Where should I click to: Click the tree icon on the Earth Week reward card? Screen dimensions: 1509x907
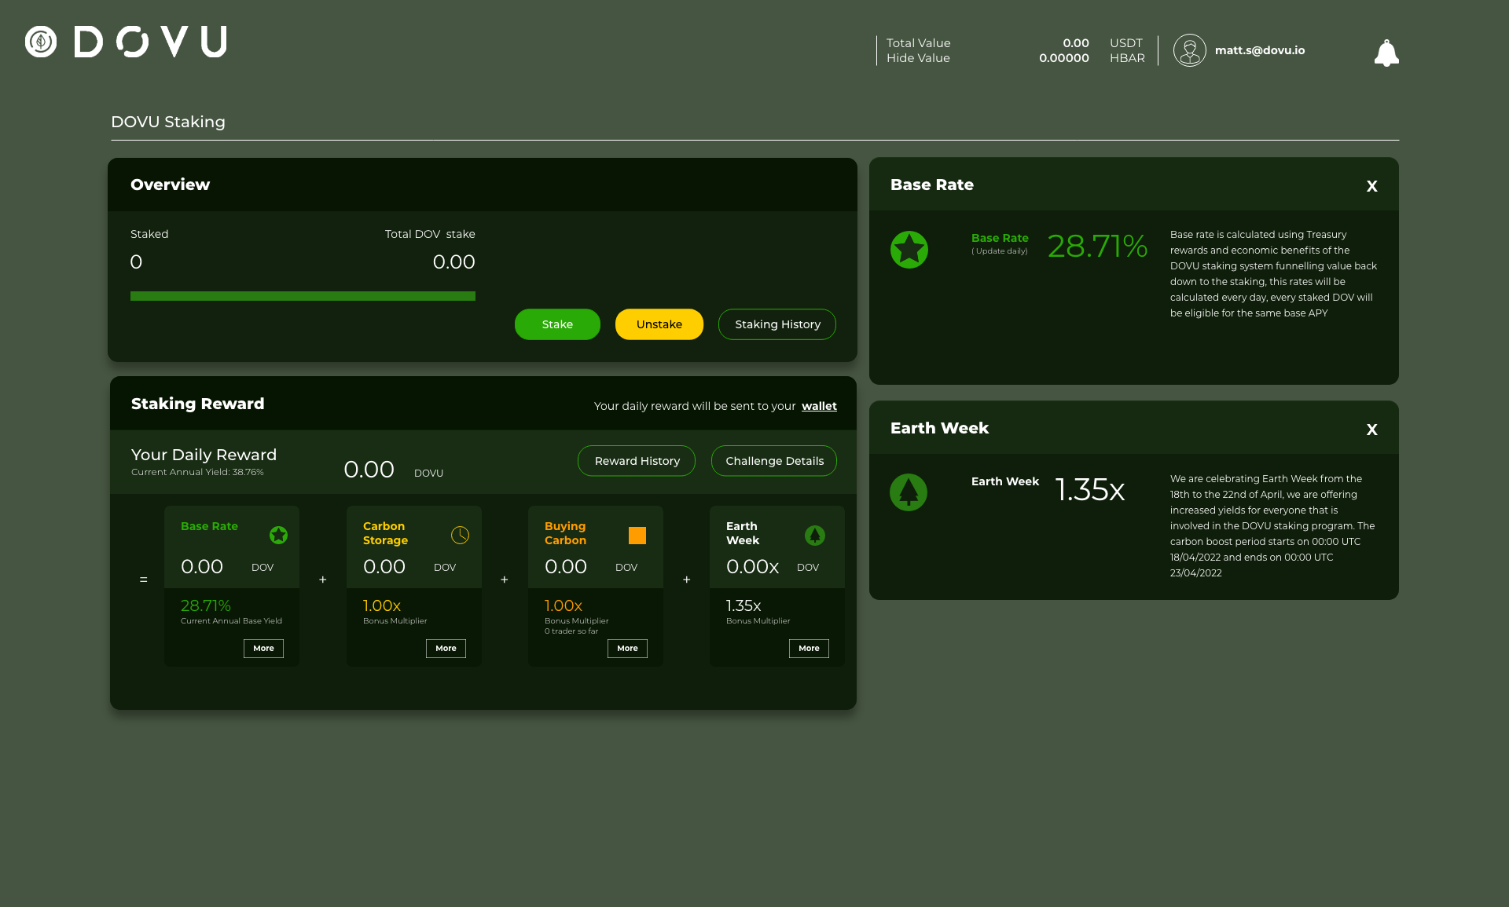(814, 535)
